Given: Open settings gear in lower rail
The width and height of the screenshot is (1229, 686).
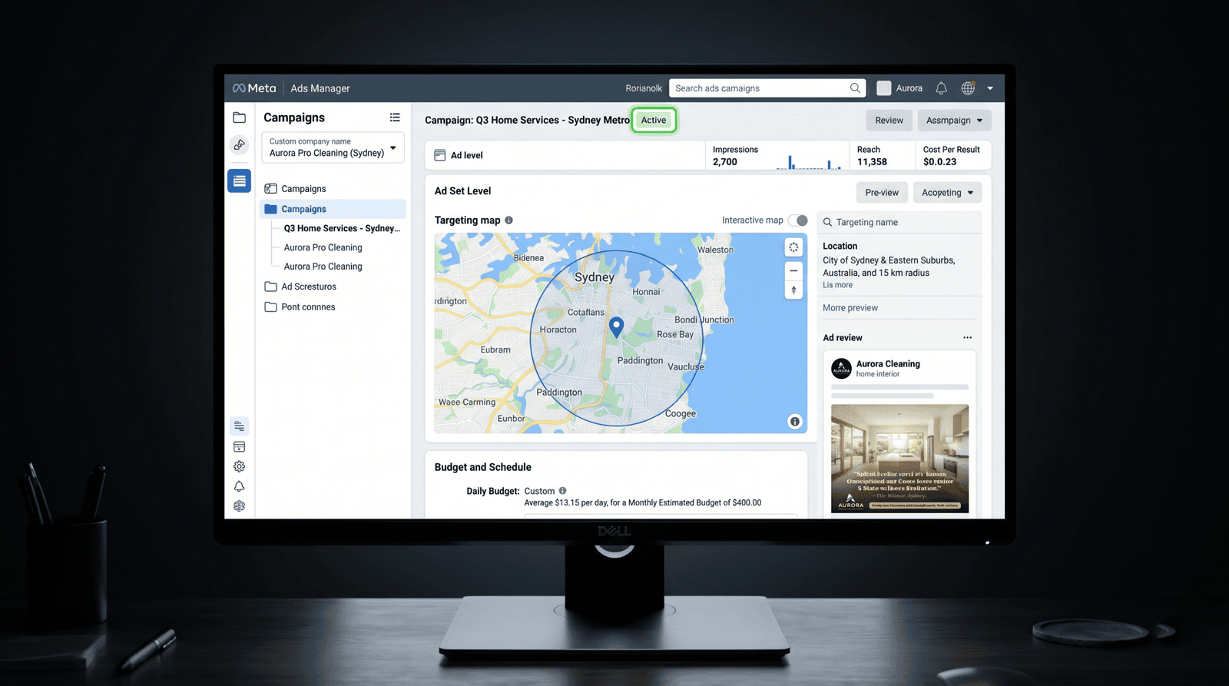Looking at the screenshot, I should (240, 466).
